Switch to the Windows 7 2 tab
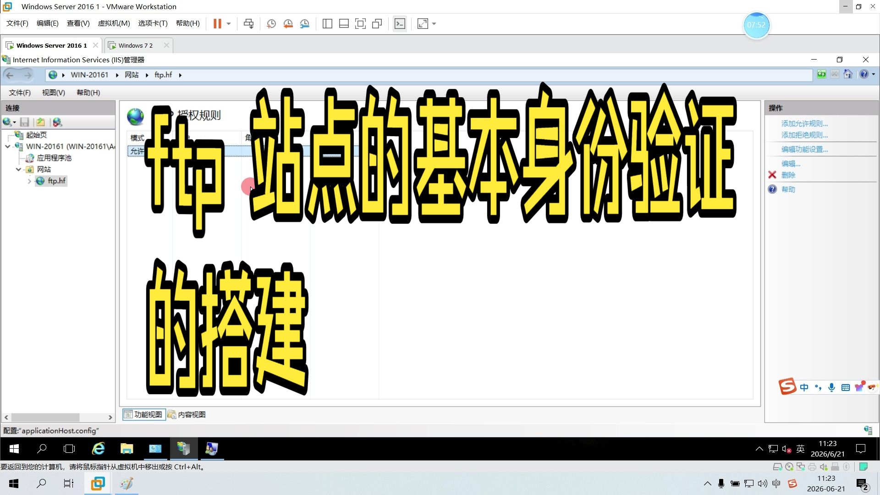 (x=135, y=45)
